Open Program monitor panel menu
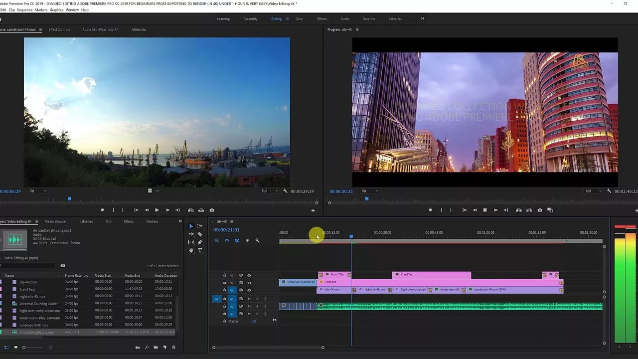The image size is (638, 359). click(x=357, y=29)
